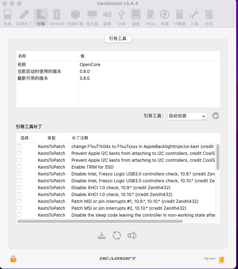Open the 引导工具 自动侦测 dropdown
Screen dimensions: 238x269
[x=188, y=116]
